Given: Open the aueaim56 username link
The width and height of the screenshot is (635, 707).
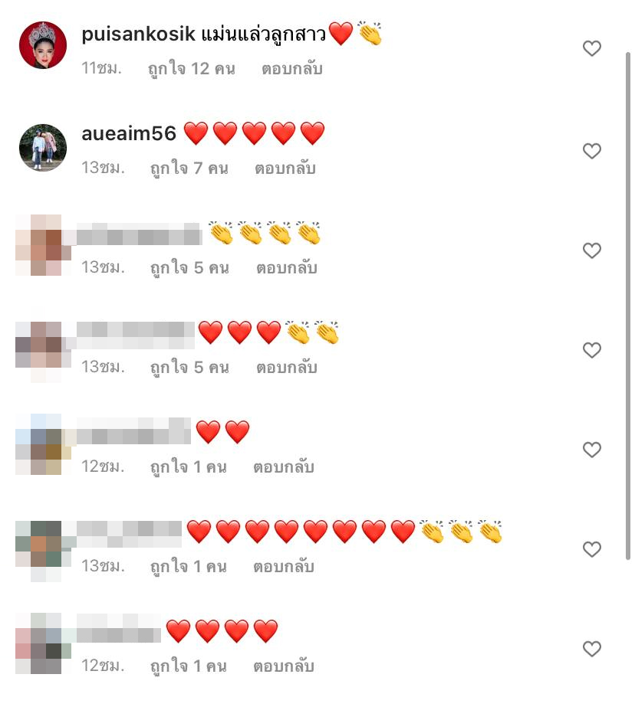Looking at the screenshot, I should 129,134.
